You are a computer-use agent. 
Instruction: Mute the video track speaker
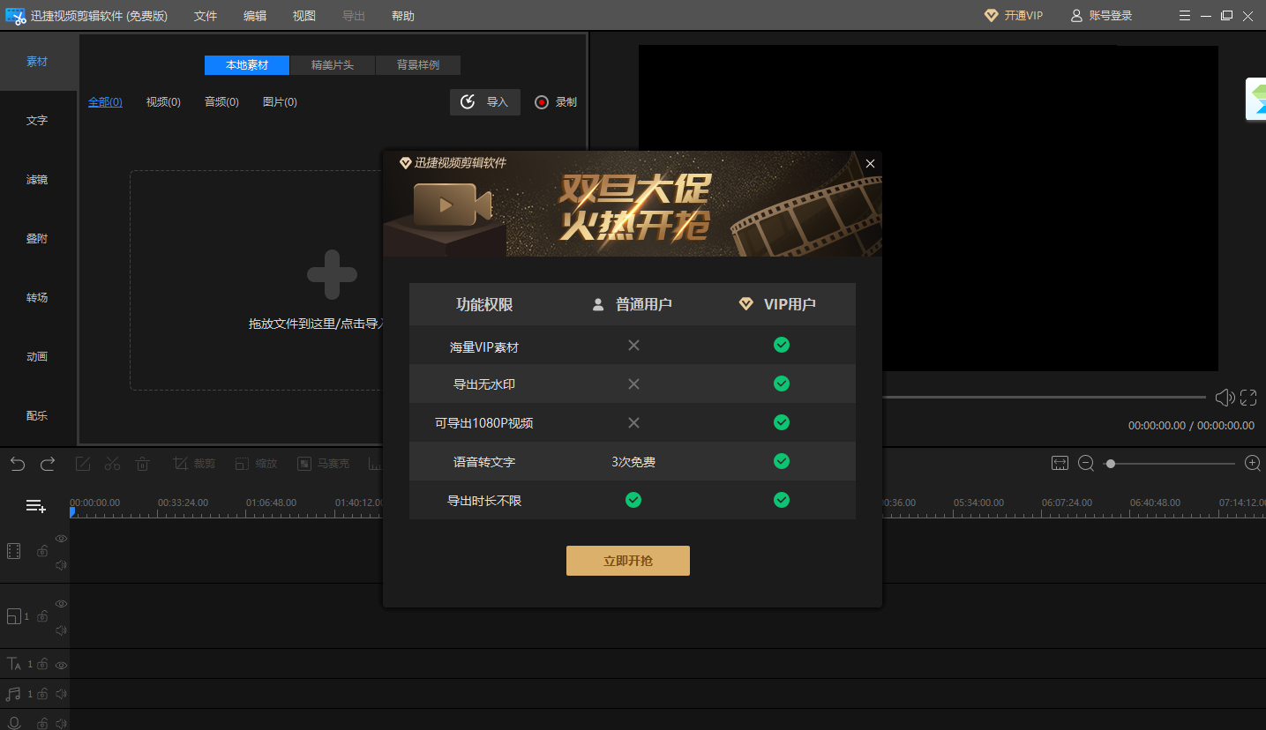61,565
